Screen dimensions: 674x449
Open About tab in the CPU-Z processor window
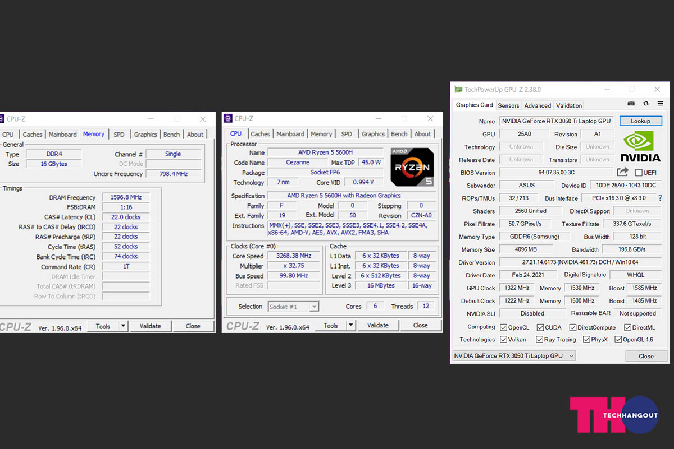422,134
